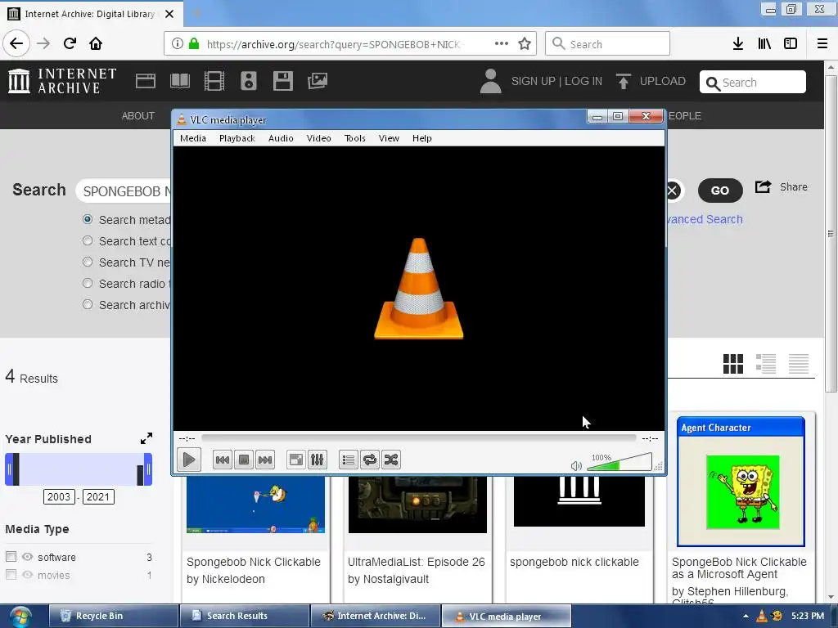The width and height of the screenshot is (838, 628).
Task: Bookmark this page with star icon
Action: click(x=525, y=44)
